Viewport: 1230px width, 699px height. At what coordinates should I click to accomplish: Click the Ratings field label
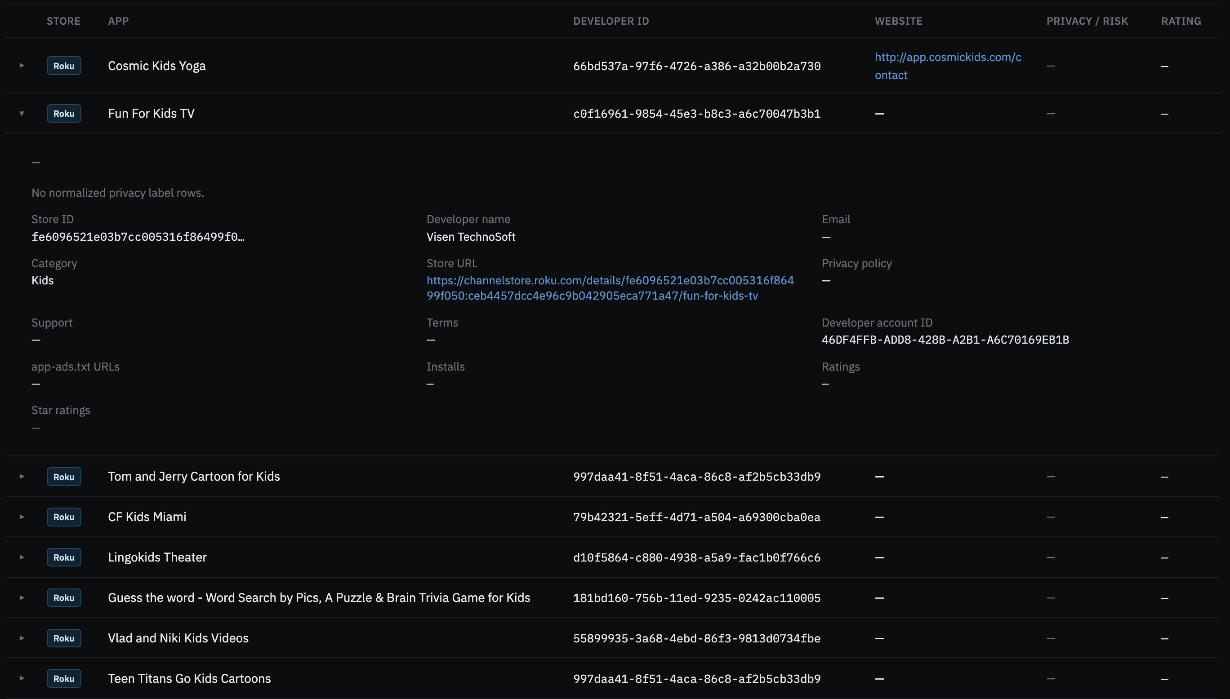pyautogui.click(x=841, y=366)
